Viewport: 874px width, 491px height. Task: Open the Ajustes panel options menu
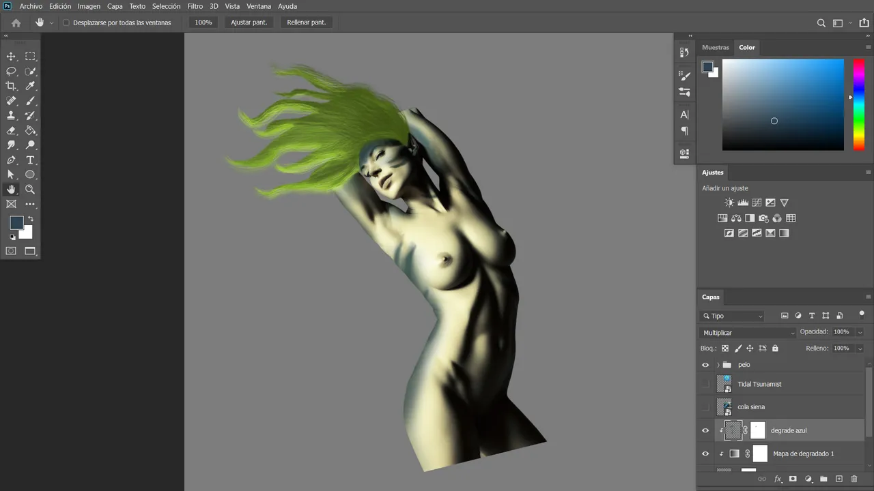(869, 173)
